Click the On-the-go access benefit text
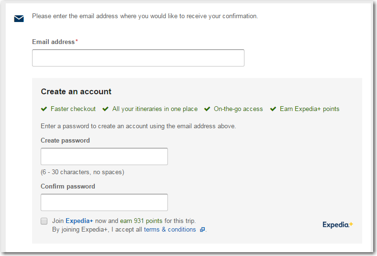The width and height of the screenshot is (377, 256). click(x=238, y=109)
